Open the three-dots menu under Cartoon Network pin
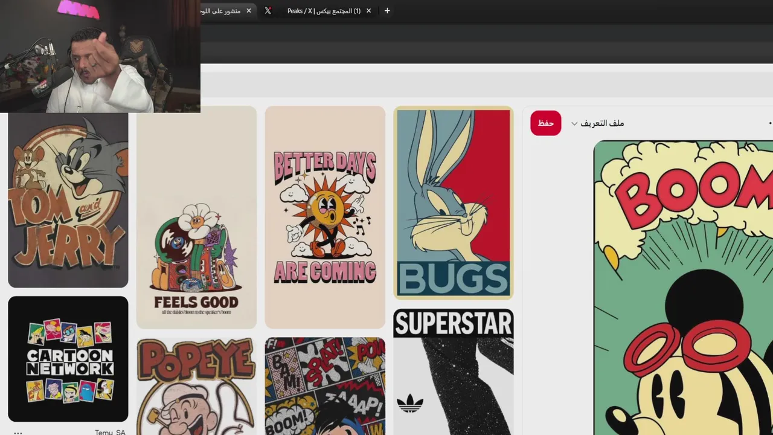 point(18,432)
